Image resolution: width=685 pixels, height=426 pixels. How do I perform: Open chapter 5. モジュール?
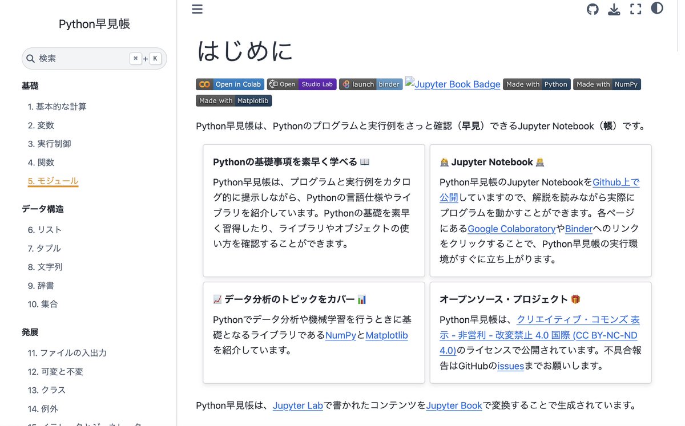click(53, 181)
